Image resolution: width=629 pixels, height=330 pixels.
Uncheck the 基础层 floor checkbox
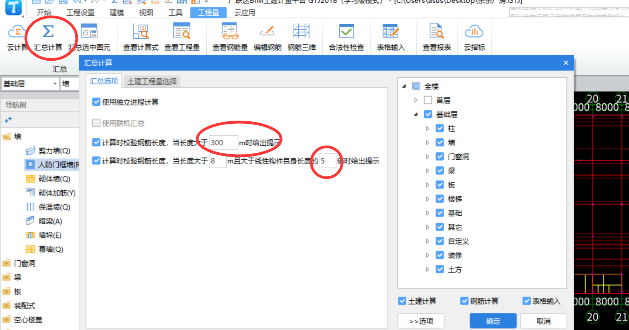point(428,114)
